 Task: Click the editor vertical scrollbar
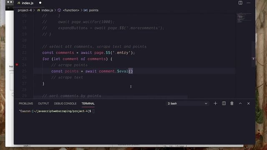pos(253,55)
